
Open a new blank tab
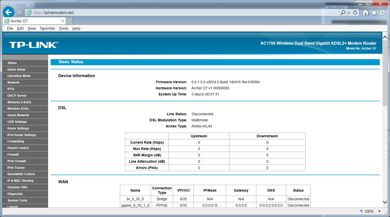[x=69, y=21]
